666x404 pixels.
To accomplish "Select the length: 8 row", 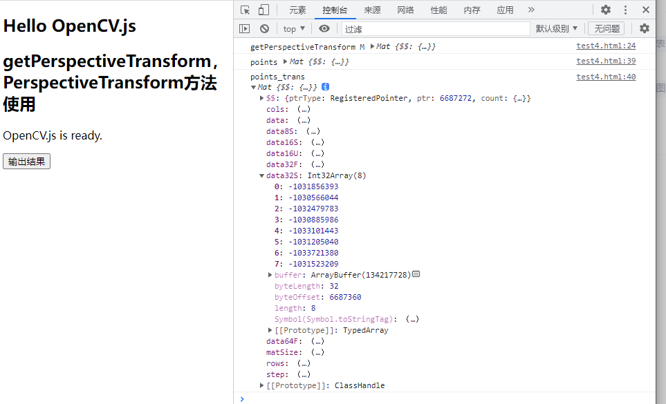I will 295,308.
